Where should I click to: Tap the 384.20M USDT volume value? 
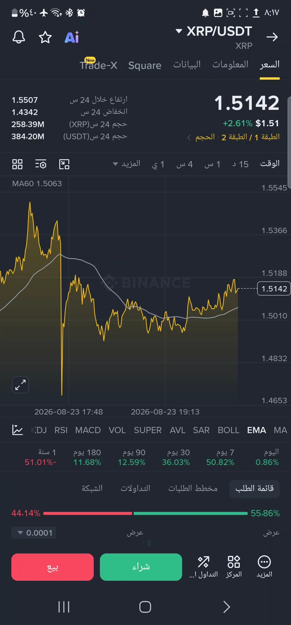click(x=28, y=137)
